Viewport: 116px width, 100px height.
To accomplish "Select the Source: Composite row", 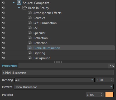I will point(58,3).
